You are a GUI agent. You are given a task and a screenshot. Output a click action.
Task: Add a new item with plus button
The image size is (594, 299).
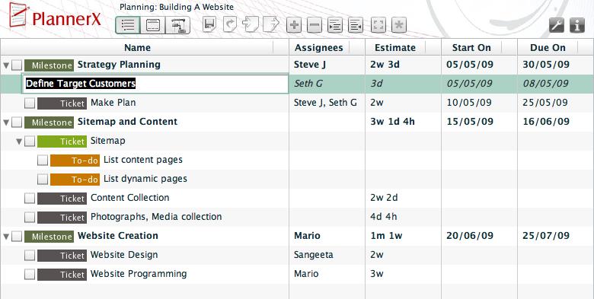[x=294, y=25]
